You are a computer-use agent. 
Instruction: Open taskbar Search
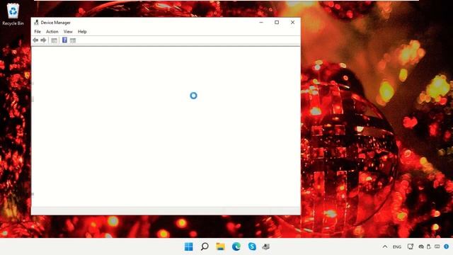tap(205, 246)
